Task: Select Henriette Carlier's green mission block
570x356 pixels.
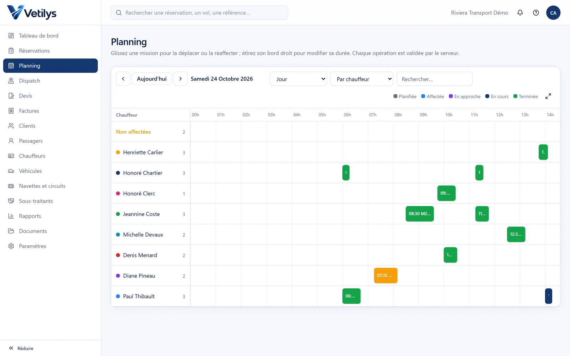Action: pos(543,152)
